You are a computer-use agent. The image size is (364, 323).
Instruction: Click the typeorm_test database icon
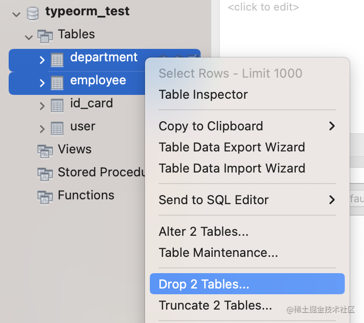(33, 13)
